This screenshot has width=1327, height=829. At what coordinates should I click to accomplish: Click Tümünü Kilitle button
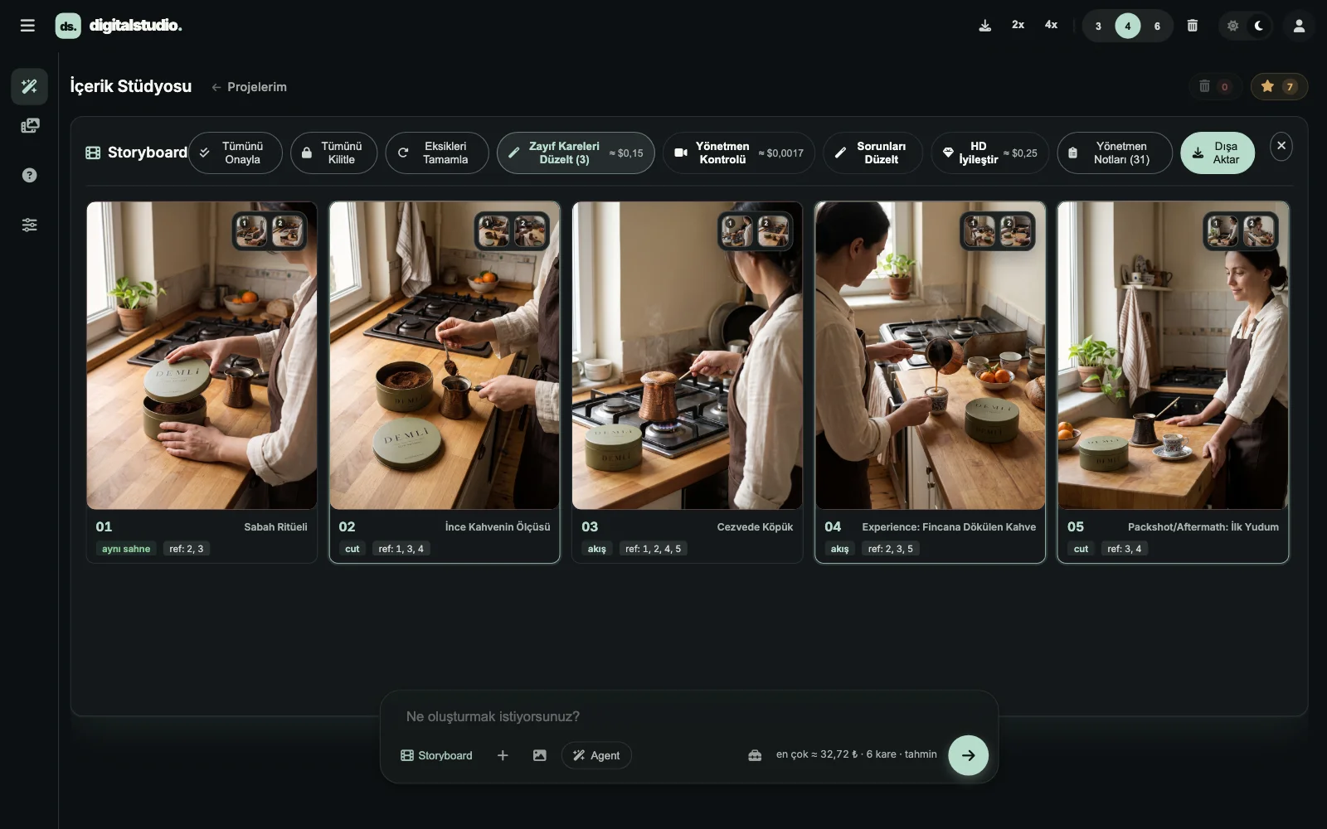333,153
